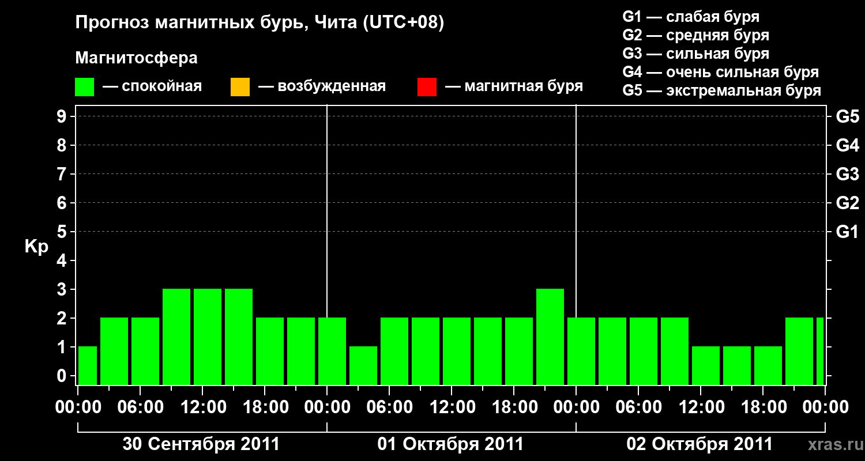865x461 pixels.
Task: Click the bar crossing midnight into 01 Октября
Action: click(x=332, y=351)
